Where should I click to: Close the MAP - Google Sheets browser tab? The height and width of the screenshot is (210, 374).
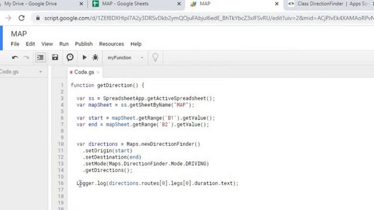click(179, 4)
